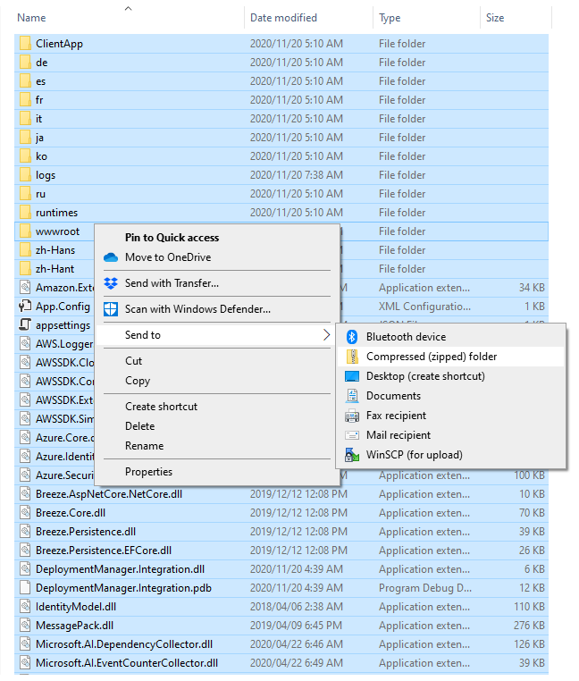Click the Windows Defender shield icon
Screen dimensions: 579x681
(x=111, y=309)
